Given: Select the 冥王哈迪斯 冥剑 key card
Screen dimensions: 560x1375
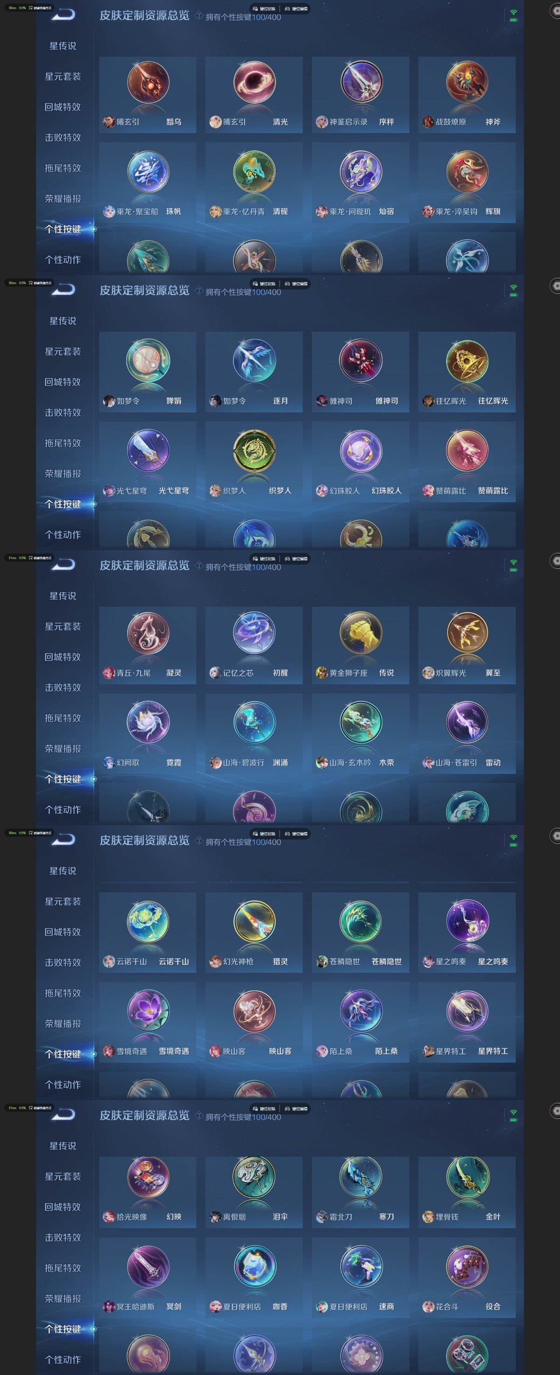Looking at the screenshot, I should (x=148, y=1277).
